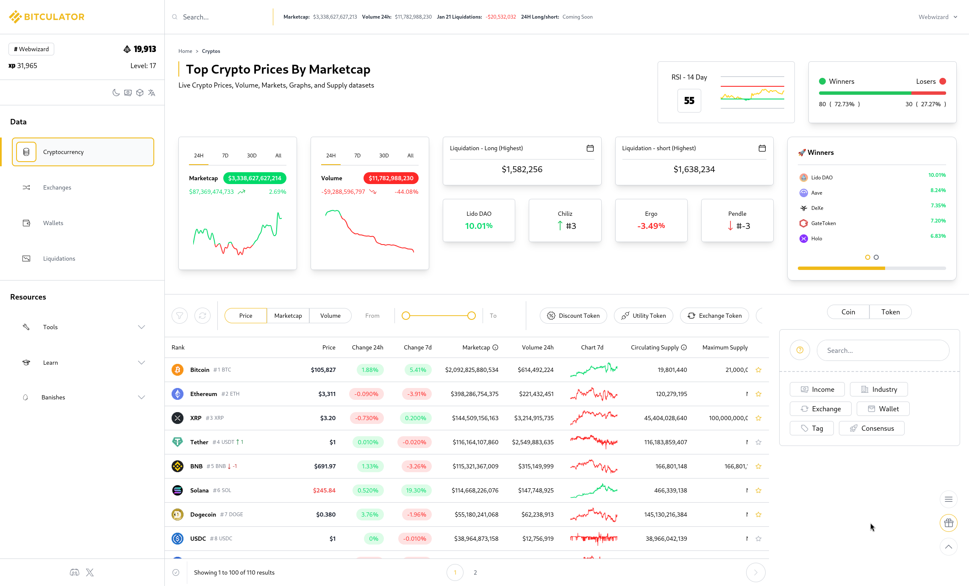Click the Solana coin logo
The image size is (969, 586).
coord(178,490)
